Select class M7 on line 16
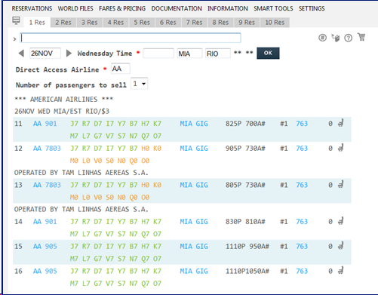Image resolution: width=378 pixels, height=295 pixels. coord(74,284)
